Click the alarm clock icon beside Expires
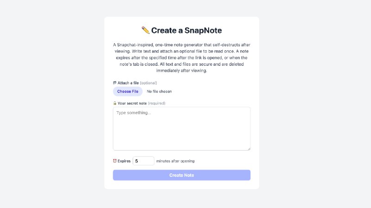371x208 pixels. (115, 161)
